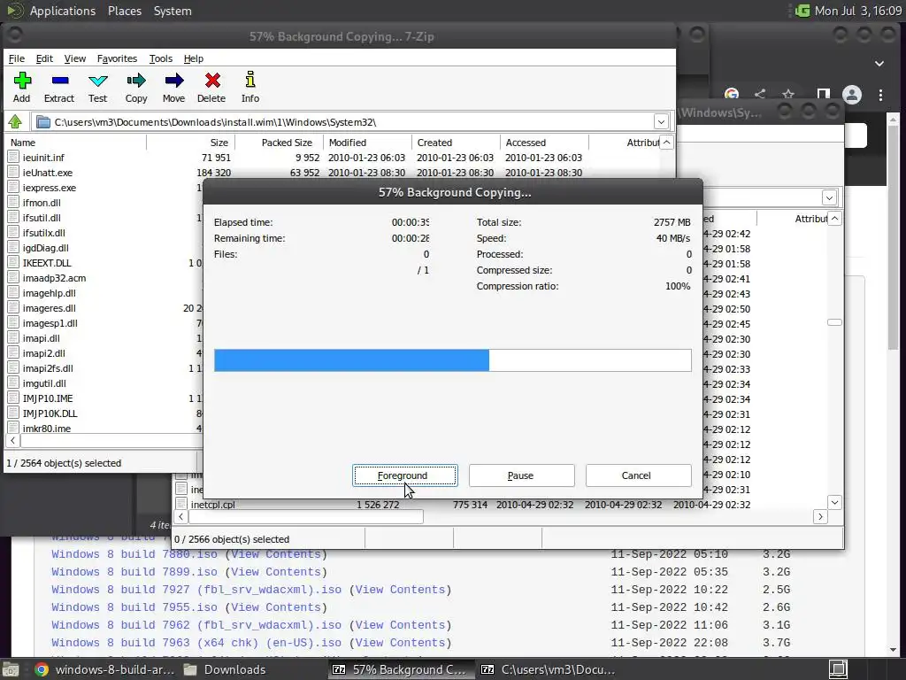Select the ieUnatt.exe file row
906x680 pixels.
pos(333,173)
